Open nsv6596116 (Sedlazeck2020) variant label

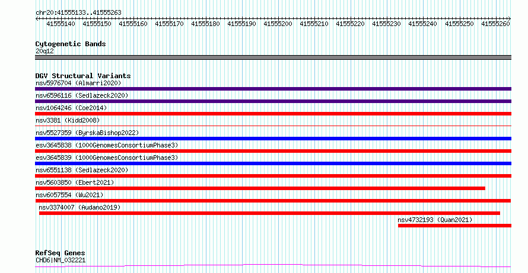[x=82, y=95]
